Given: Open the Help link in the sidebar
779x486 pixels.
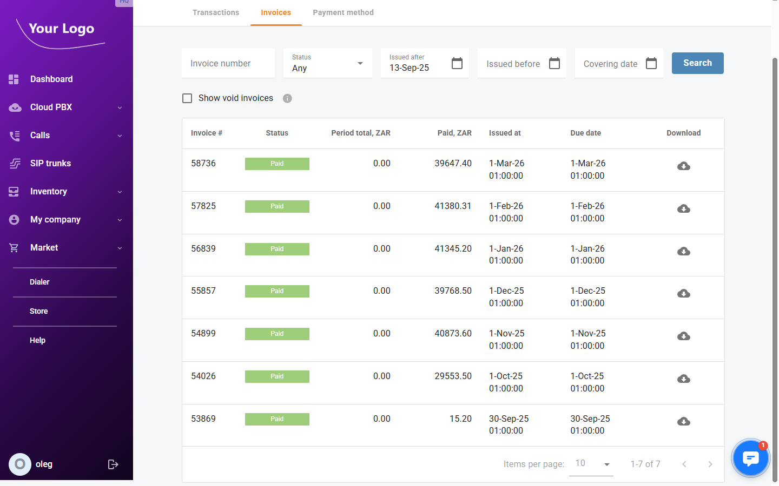Looking at the screenshot, I should (x=37, y=340).
